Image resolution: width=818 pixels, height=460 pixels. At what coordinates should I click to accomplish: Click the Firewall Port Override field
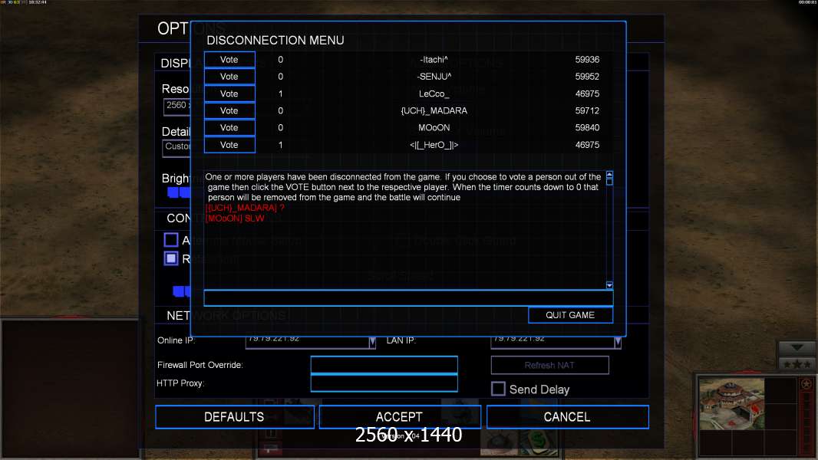pyautogui.click(x=384, y=365)
